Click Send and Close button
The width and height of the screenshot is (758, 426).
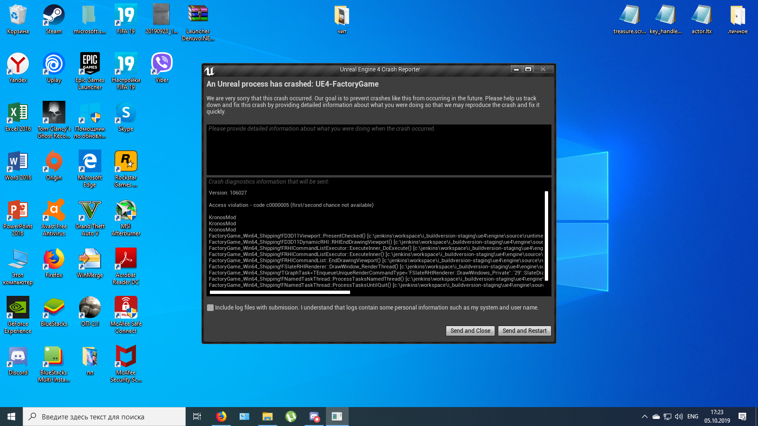click(470, 331)
